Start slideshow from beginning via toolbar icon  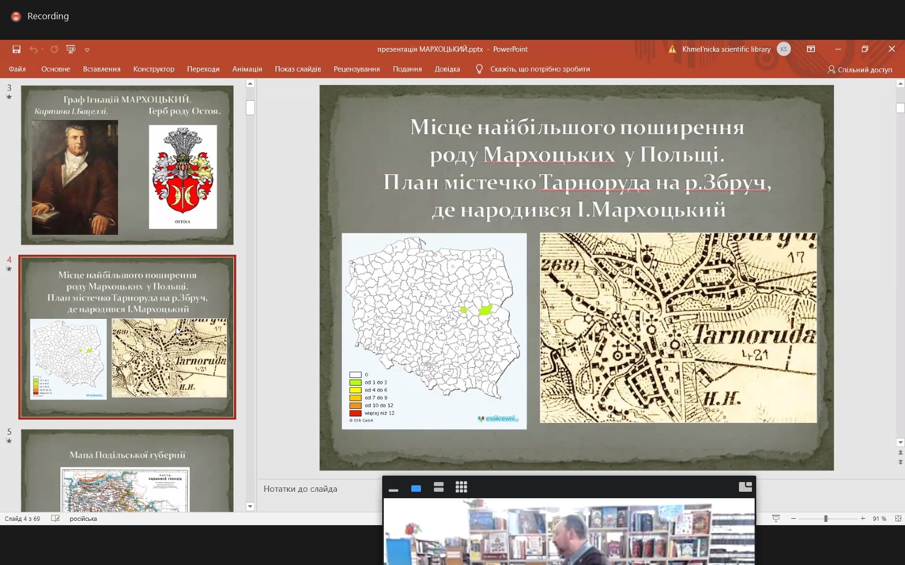click(x=71, y=49)
